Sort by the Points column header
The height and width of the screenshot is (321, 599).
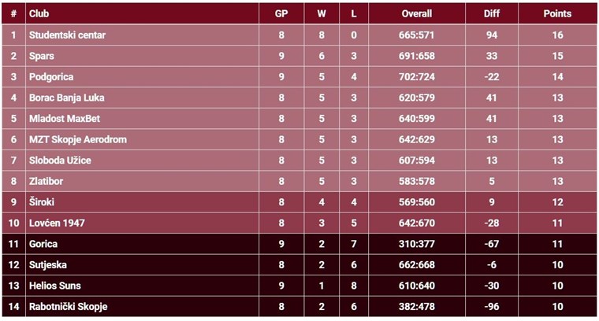pyautogui.click(x=557, y=13)
